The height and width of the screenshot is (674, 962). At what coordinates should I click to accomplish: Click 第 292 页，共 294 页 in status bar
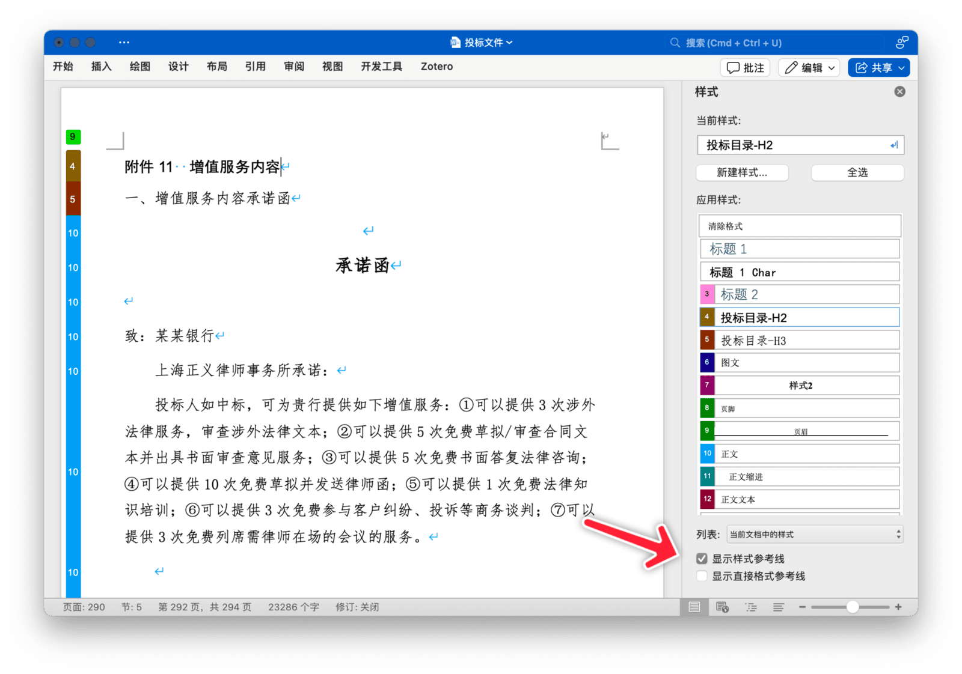pyautogui.click(x=204, y=607)
